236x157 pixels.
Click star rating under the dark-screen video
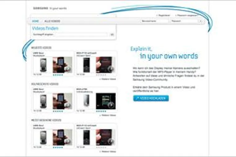pyautogui.click(x=101, y=111)
